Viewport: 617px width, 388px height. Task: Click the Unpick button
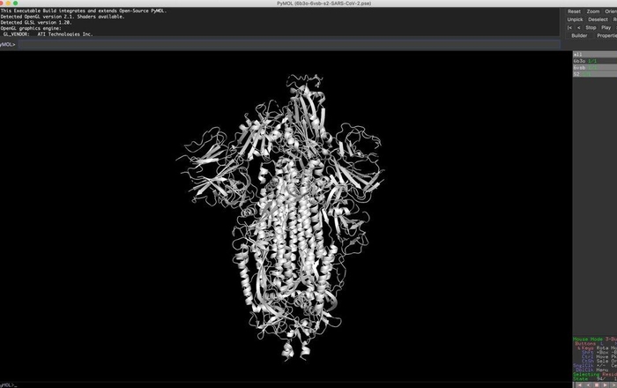point(575,19)
